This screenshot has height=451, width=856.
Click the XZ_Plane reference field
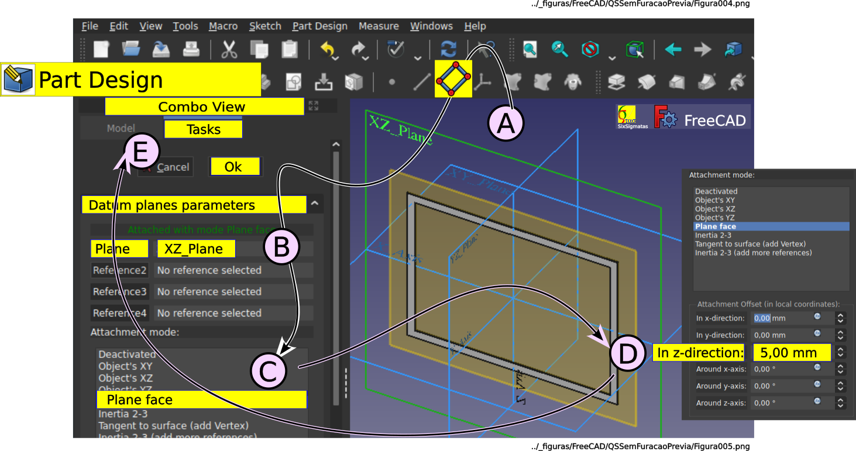point(196,249)
